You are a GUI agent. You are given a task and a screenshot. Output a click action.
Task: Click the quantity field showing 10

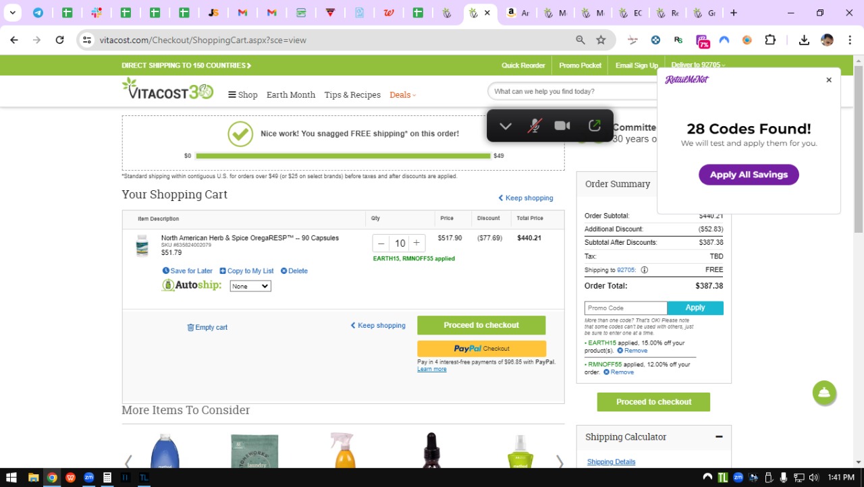click(x=400, y=243)
